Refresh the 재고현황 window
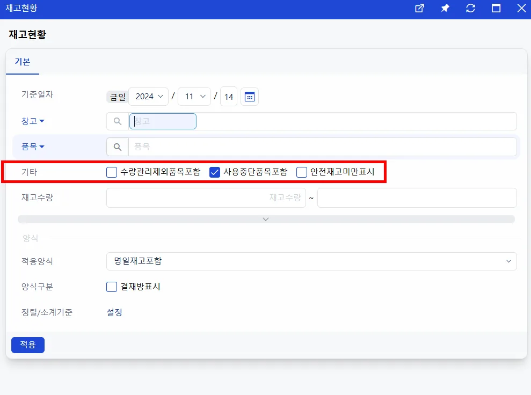 pyautogui.click(x=471, y=8)
